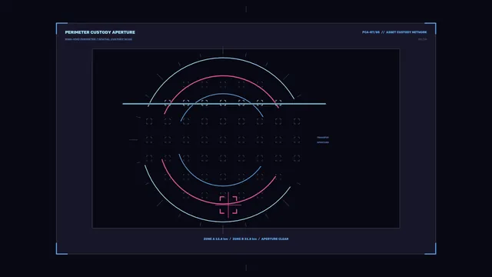
Task: Click the PERIMETER CUSTODY APERTURE title
Action: (x=100, y=32)
